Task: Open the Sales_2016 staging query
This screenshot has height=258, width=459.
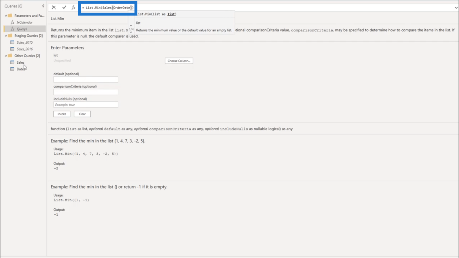Action: coord(25,49)
